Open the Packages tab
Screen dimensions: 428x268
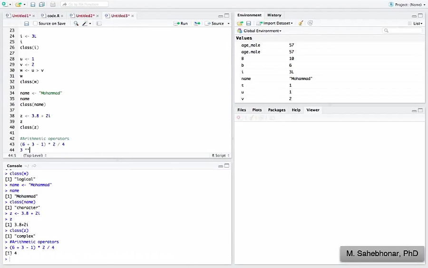(x=277, y=110)
